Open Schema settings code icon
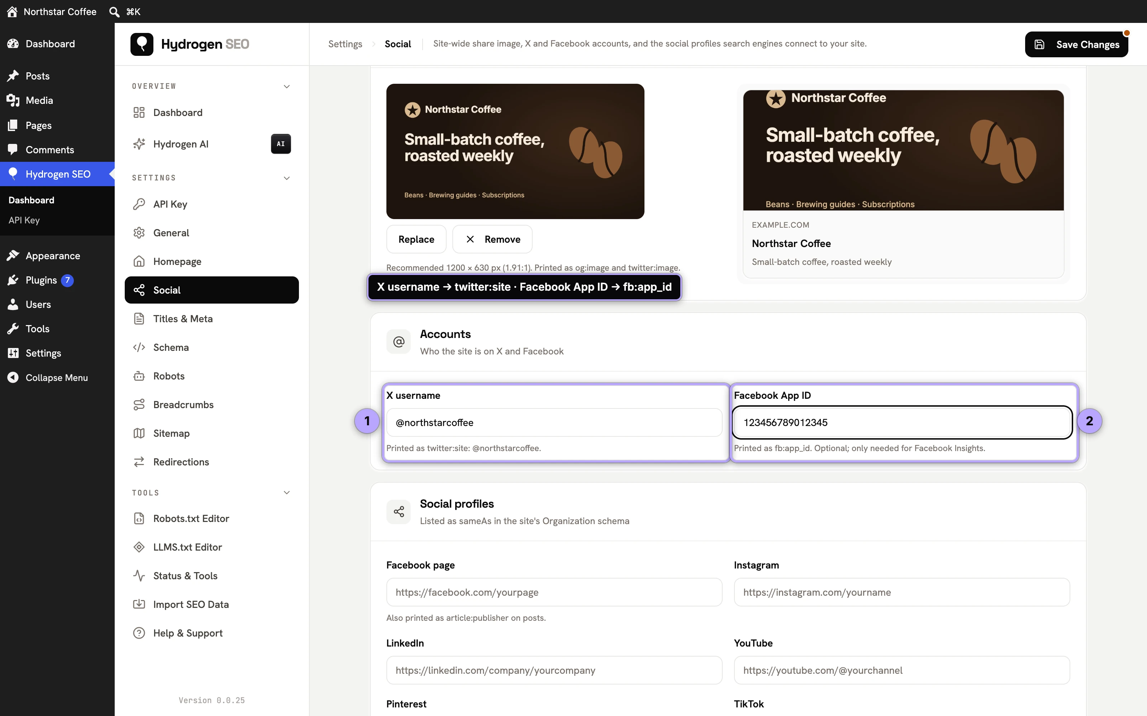Screen dimensions: 1147x716 (x=211, y=348)
